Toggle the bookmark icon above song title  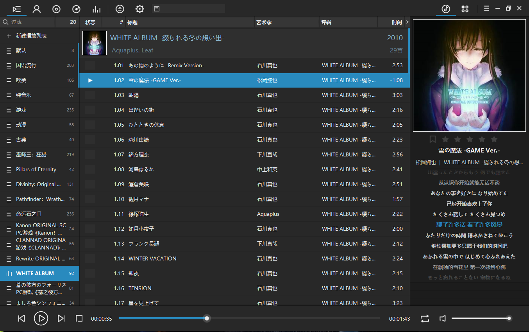point(432,139)
